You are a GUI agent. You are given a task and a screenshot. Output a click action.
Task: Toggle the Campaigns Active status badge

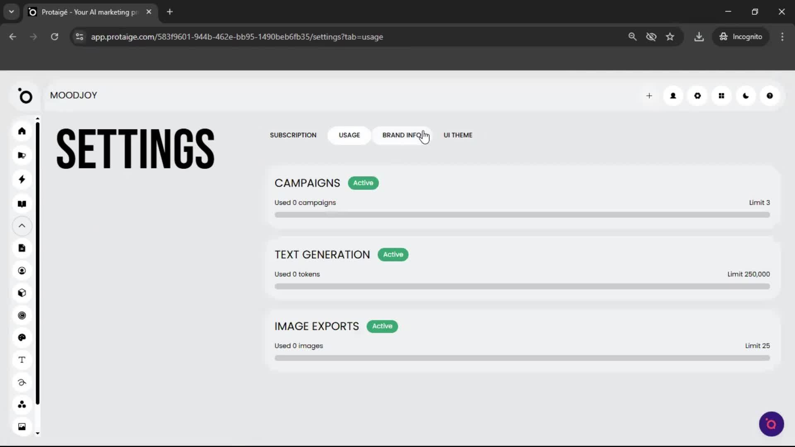click(363, 183)
